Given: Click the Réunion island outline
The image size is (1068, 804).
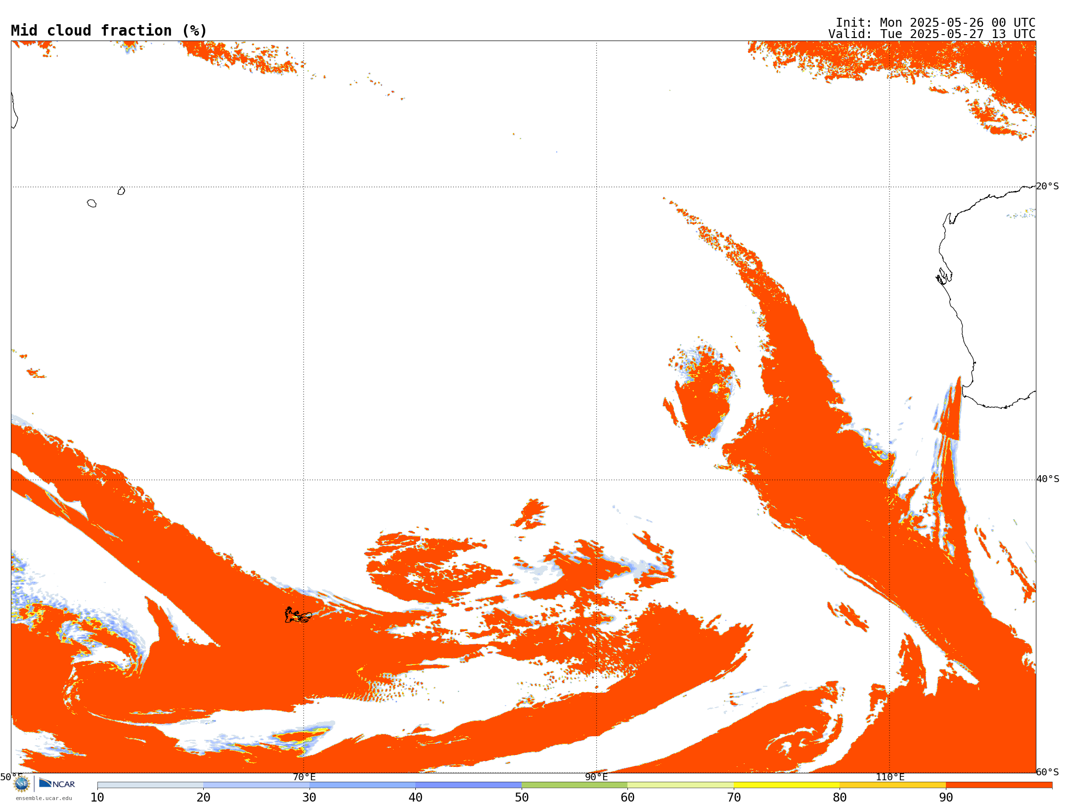Looking at the screenshot, I should point(91,203).
